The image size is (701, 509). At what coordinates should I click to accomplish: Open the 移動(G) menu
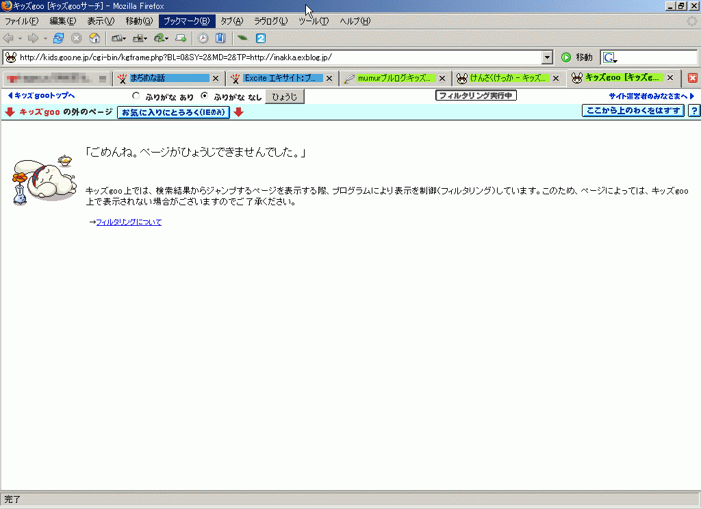139,21
